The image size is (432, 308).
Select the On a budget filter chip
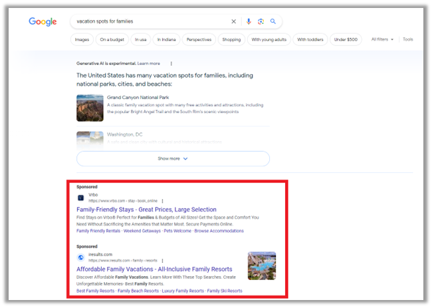[112, 39]
